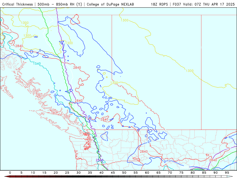Screen dimensions: 237x178
Task: Select the "500mb – 850mb RH (%)" header text
Action: (x=60, y=4)
